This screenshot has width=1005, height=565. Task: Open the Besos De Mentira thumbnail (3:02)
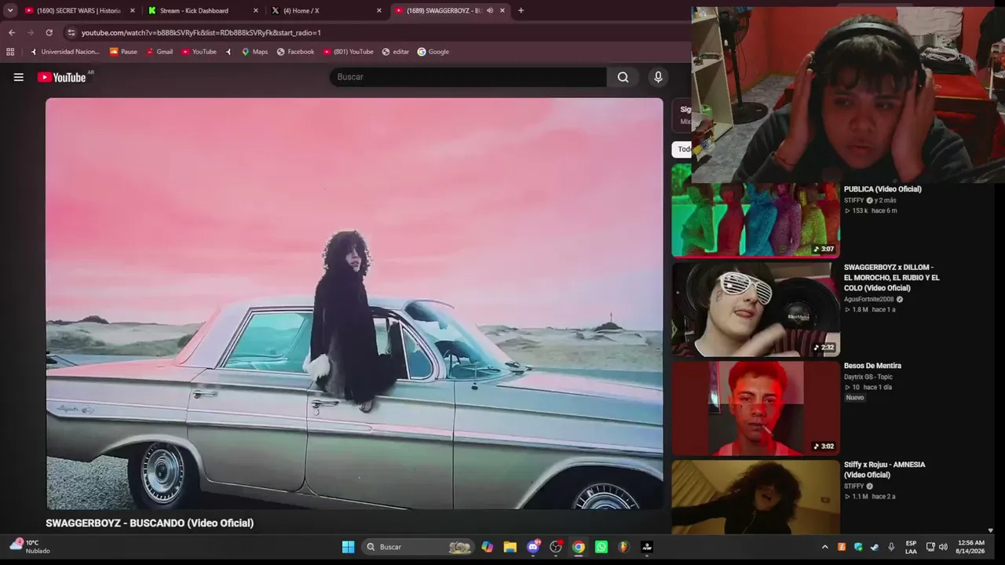755,408
